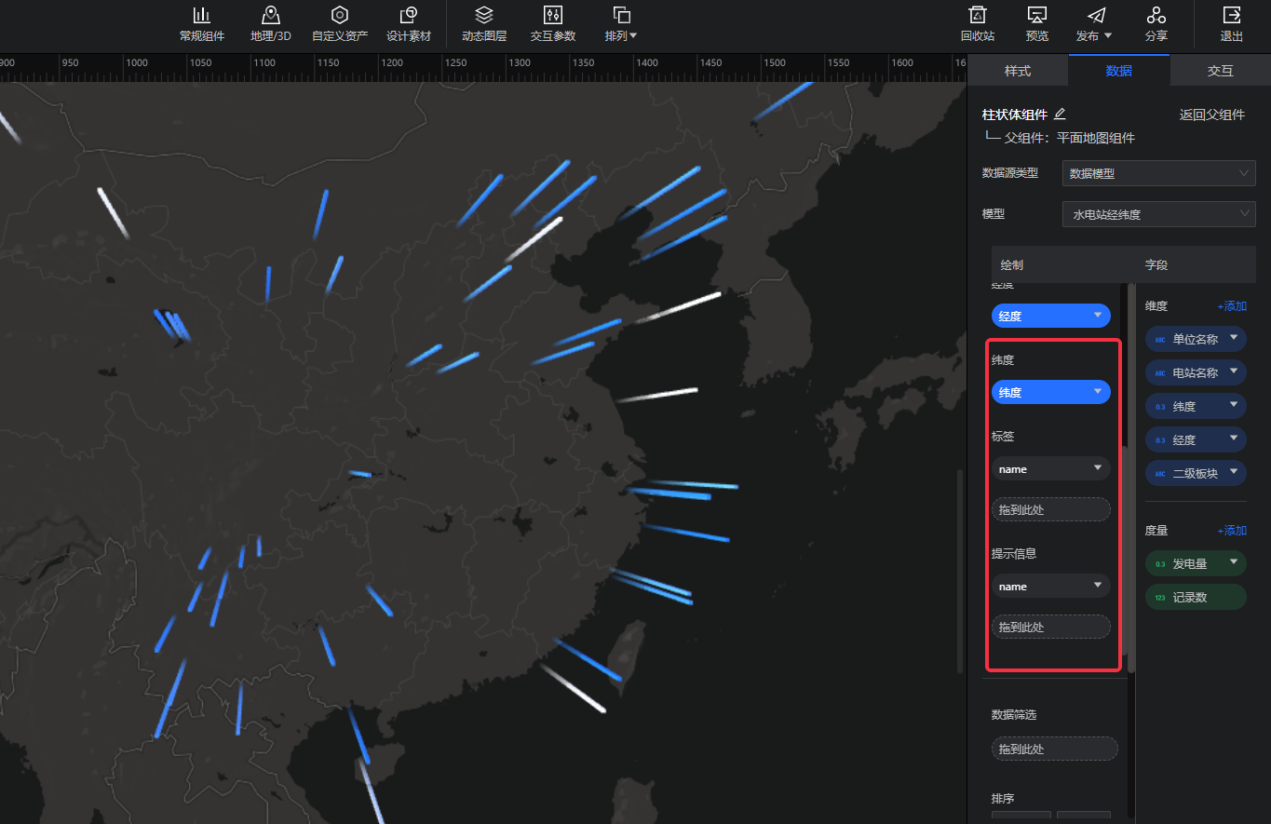Click the 预览 preview icon
The image size is (1271, 824).
(x=1036, y=16)
